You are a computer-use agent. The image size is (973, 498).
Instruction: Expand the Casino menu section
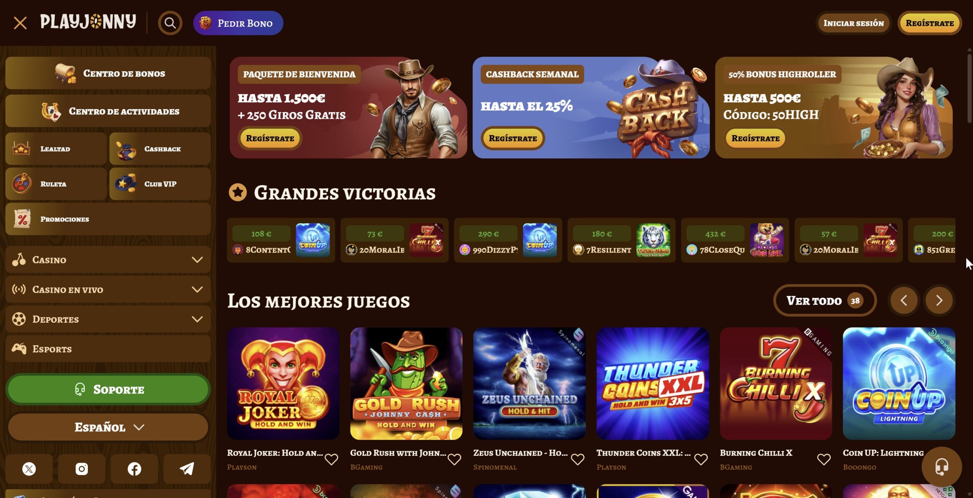[x=108, y=260]
